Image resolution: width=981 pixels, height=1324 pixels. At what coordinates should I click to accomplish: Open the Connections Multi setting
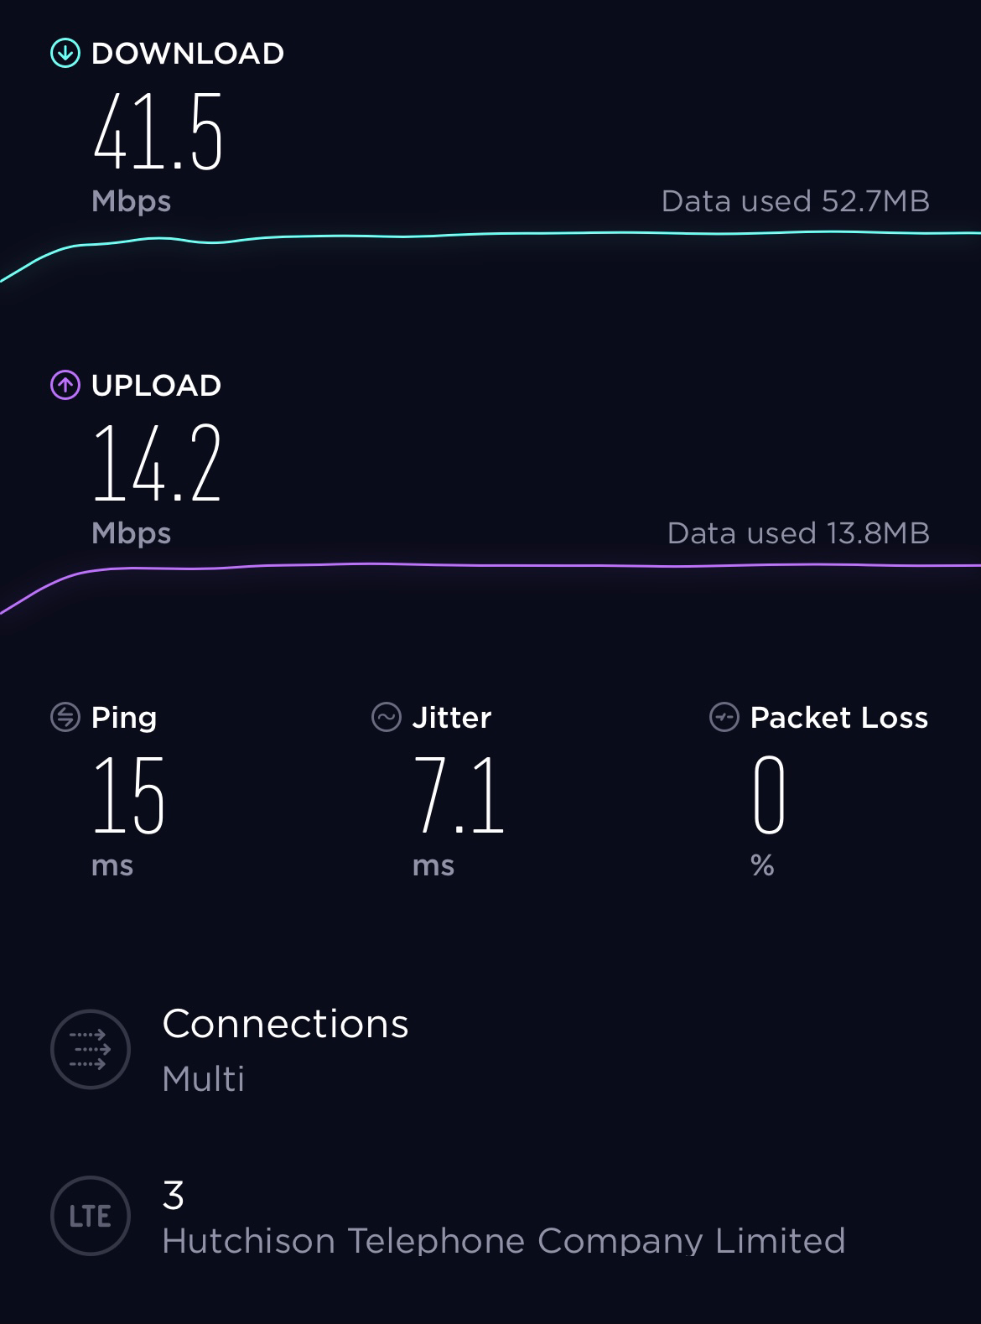pos(285,1048)
